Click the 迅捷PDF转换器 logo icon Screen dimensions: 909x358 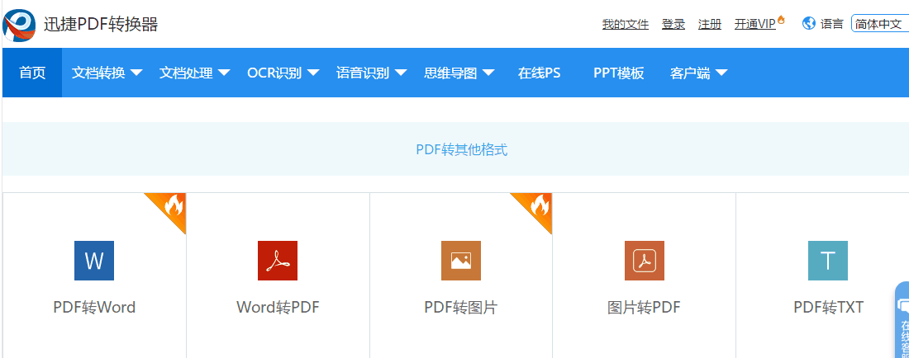pyautogui.click(x=19, y=26)
